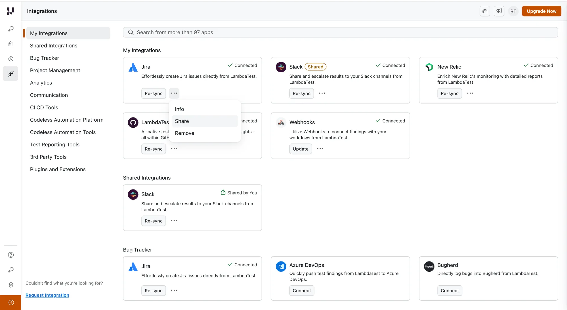Connect the Azure DevOps integration
The width and height of the screenshot is (567, 310).
click(302, 291)
